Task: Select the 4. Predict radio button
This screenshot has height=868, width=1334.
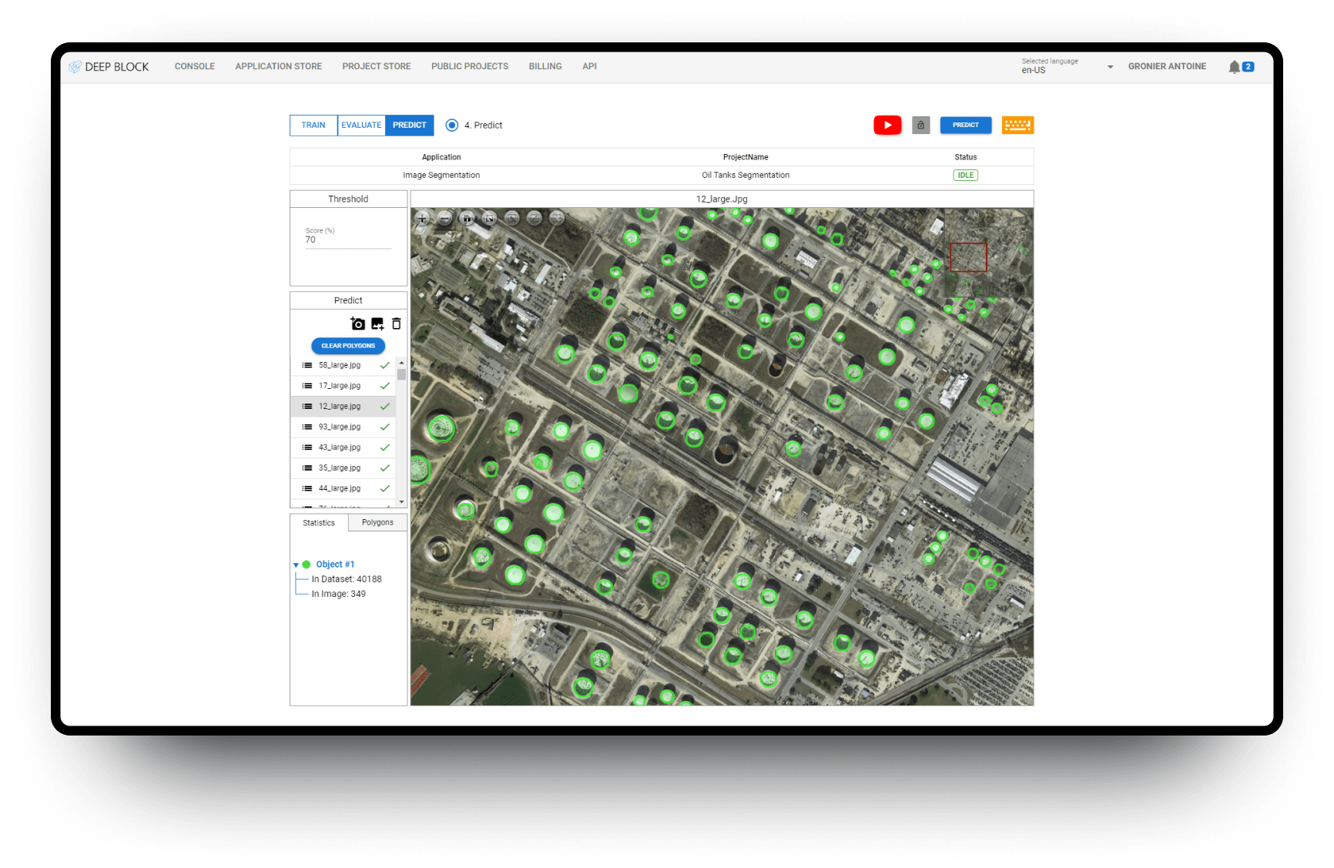Action: click(x=451, y=125)
